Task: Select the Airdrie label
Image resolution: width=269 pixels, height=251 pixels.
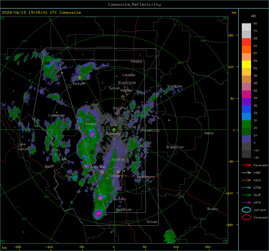Action: (x=118, y=159)
